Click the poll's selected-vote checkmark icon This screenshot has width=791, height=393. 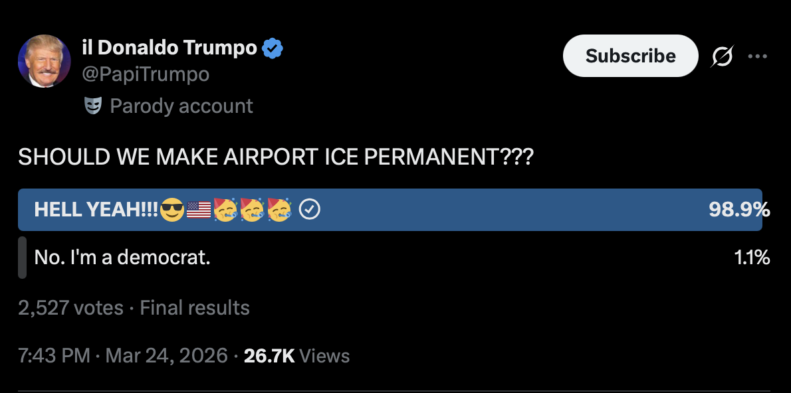coord(310,210)
